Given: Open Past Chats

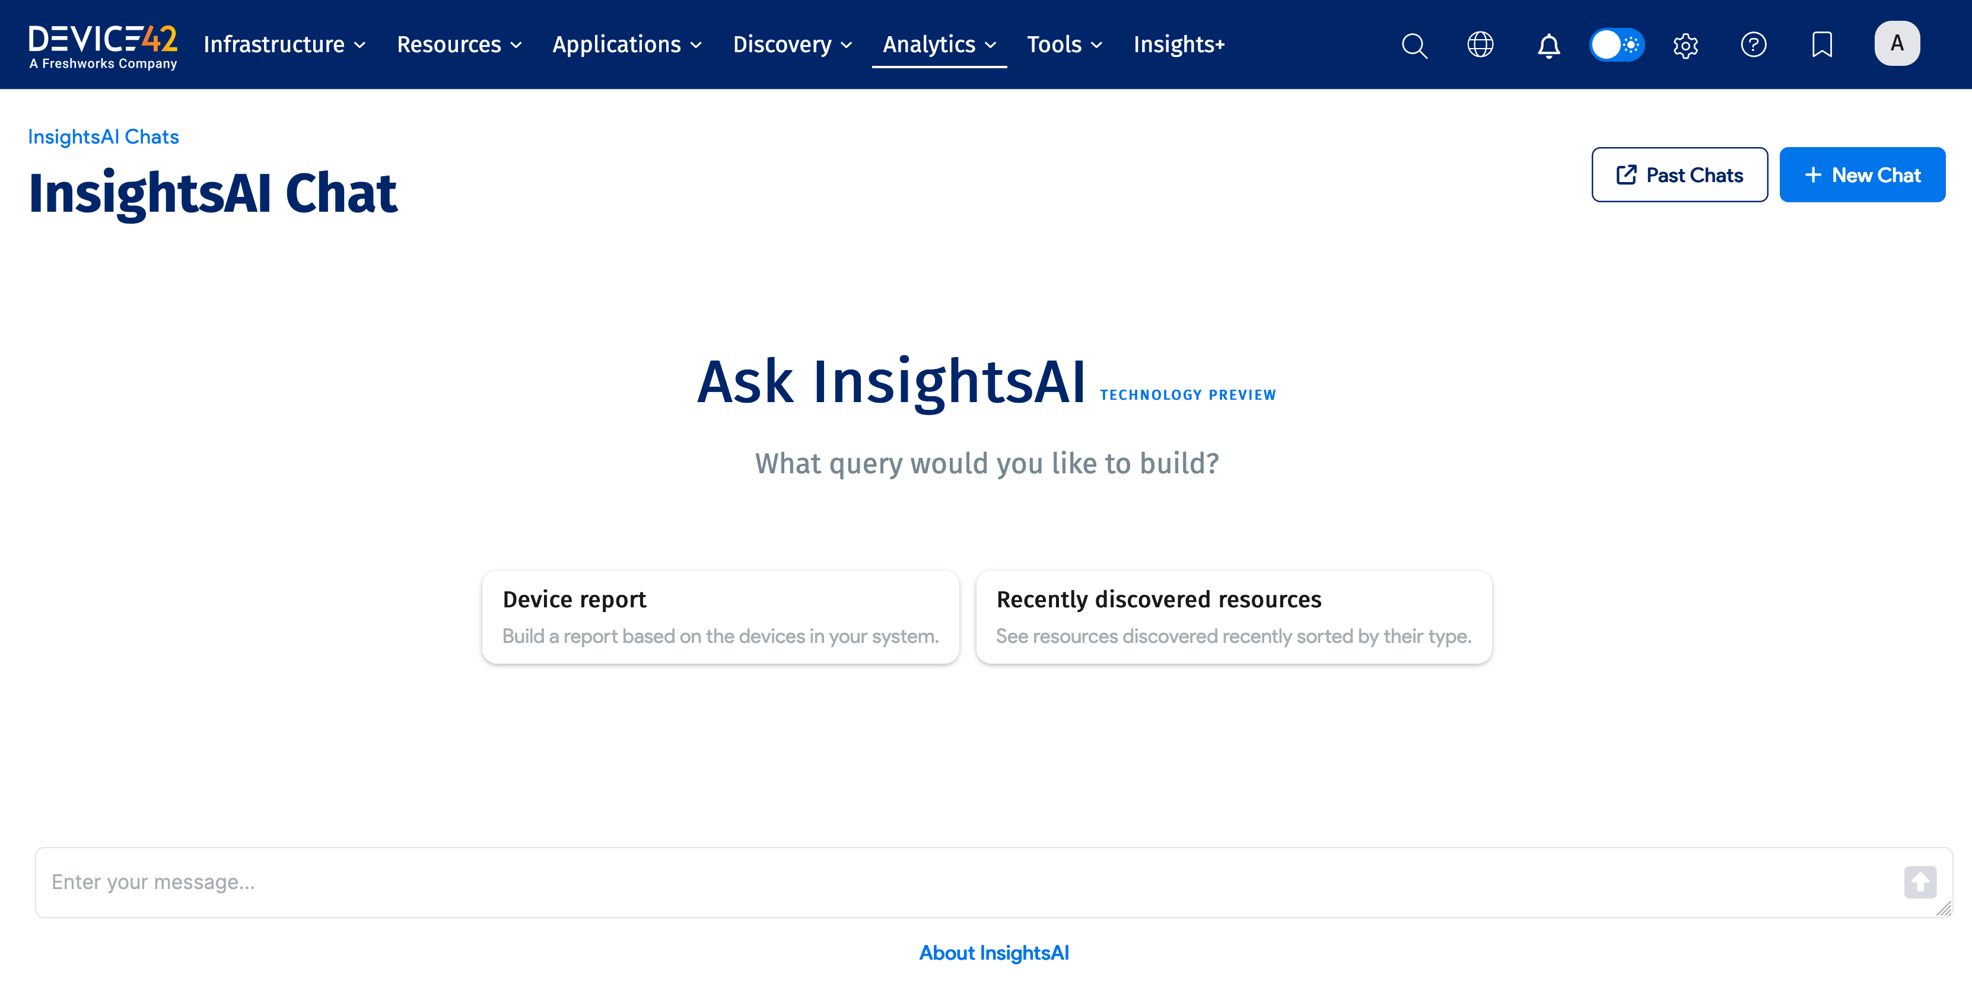Looking at the screenshot, I should [x=1680, y=174].
